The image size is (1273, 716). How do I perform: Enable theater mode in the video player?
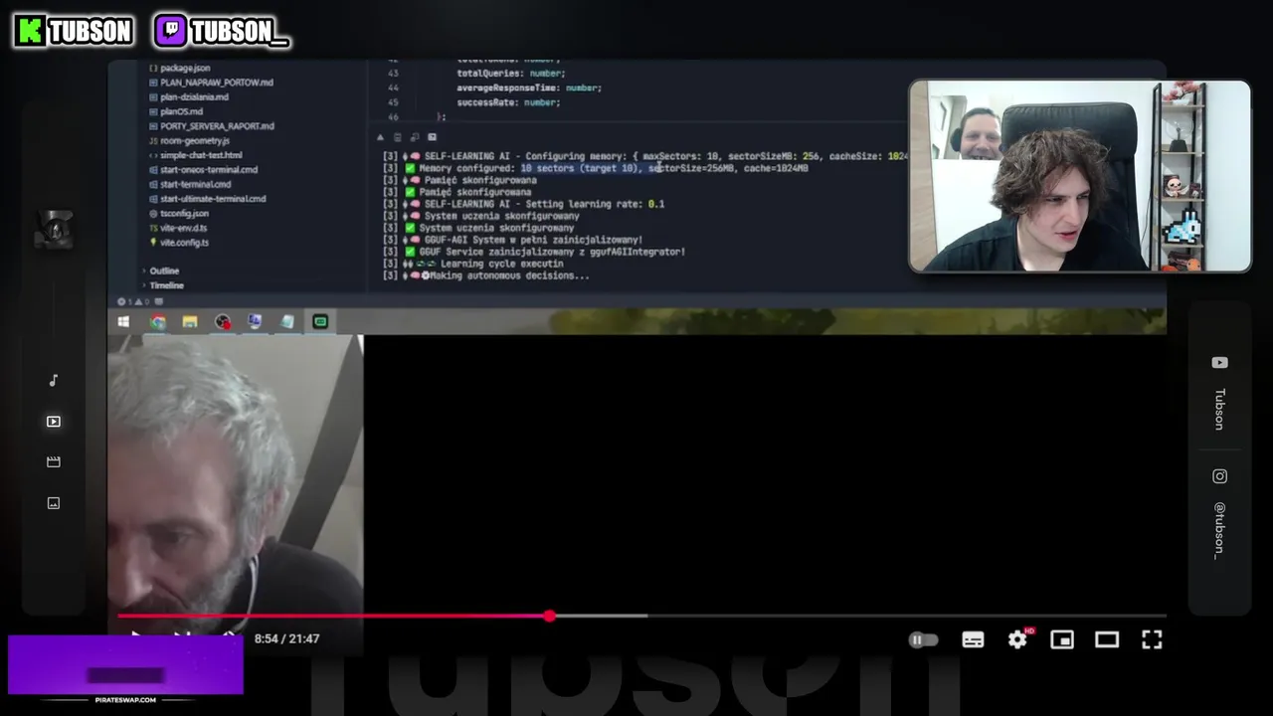pos(1107,639)
